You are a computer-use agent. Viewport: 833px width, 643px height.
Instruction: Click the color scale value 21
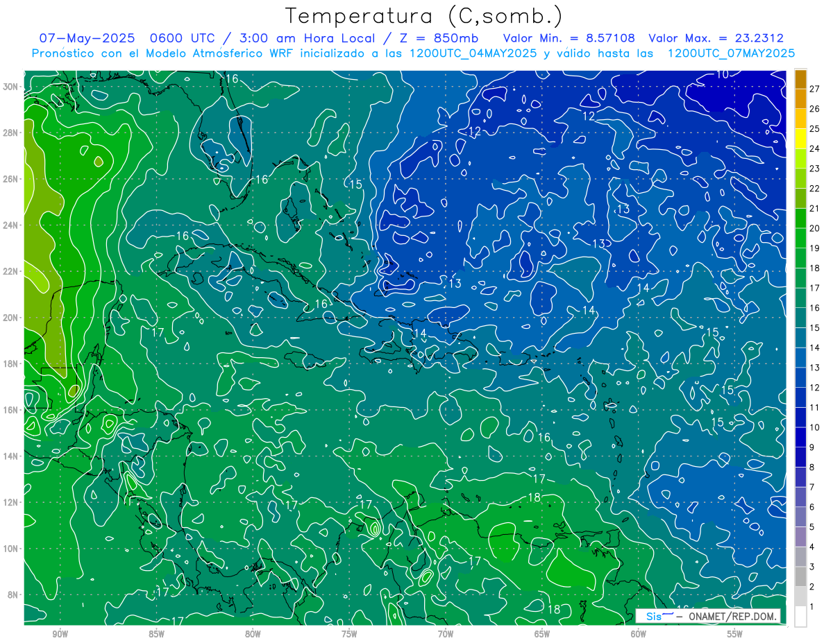[x=815, y=208]
